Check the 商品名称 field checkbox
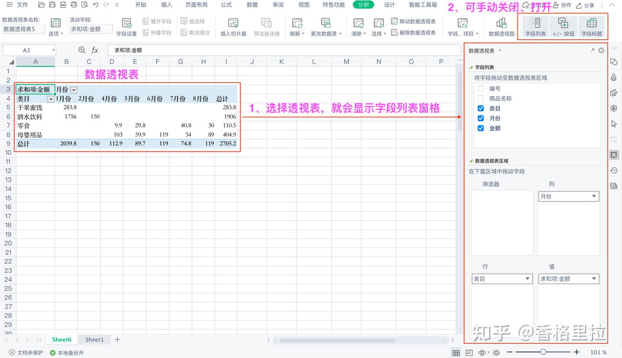 [x=481, y=98]
